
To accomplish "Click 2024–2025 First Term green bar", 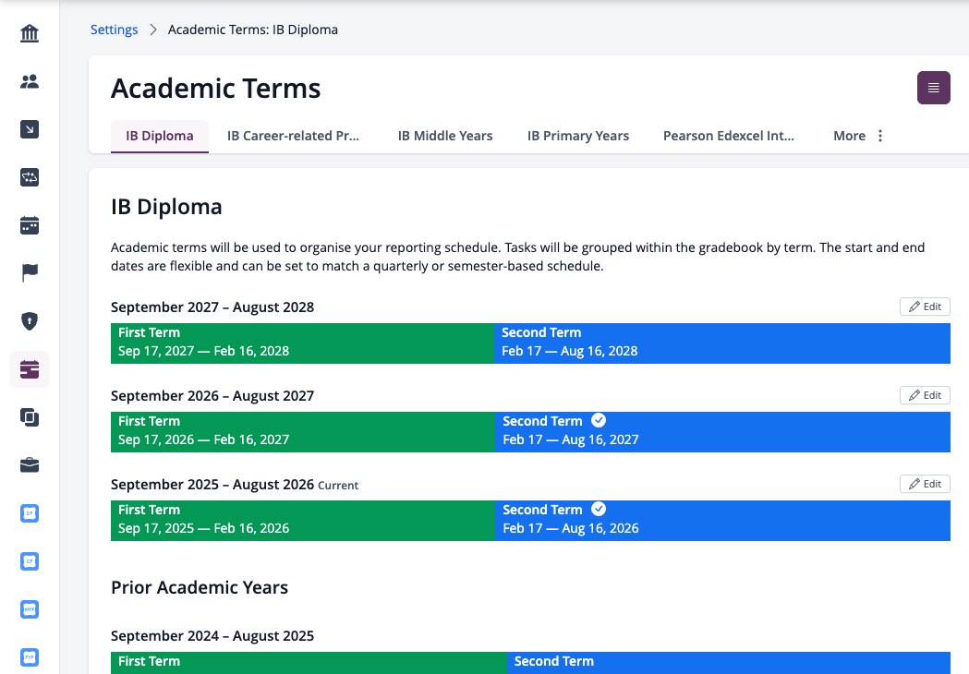I will point(309,663).
